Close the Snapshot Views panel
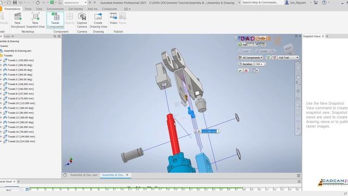Viewport: 348px width, 196px height. coord(323,36)
